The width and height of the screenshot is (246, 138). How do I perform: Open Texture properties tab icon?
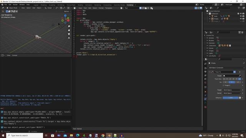coord(205,107)
